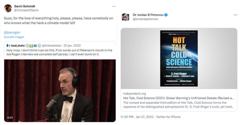Open the Hot Talk, Cold Science book cover
Screen dimensions: 240x125
179,58
